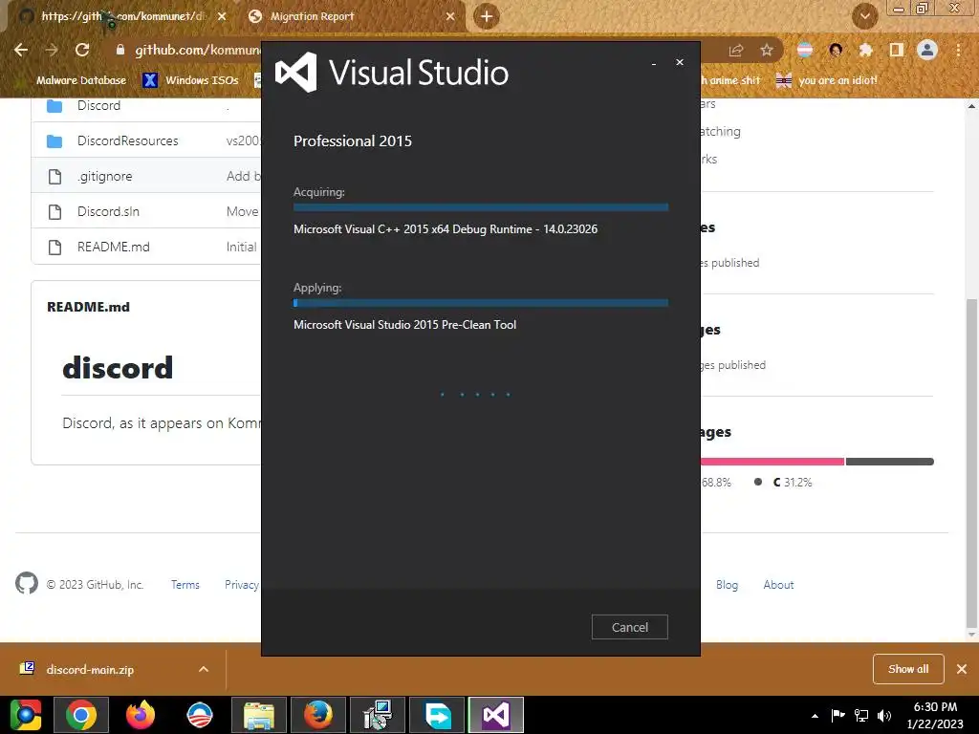This screenshot has width=979, height=734.
Task: Open tab search dropdown arrow
Action: point(864,16)
